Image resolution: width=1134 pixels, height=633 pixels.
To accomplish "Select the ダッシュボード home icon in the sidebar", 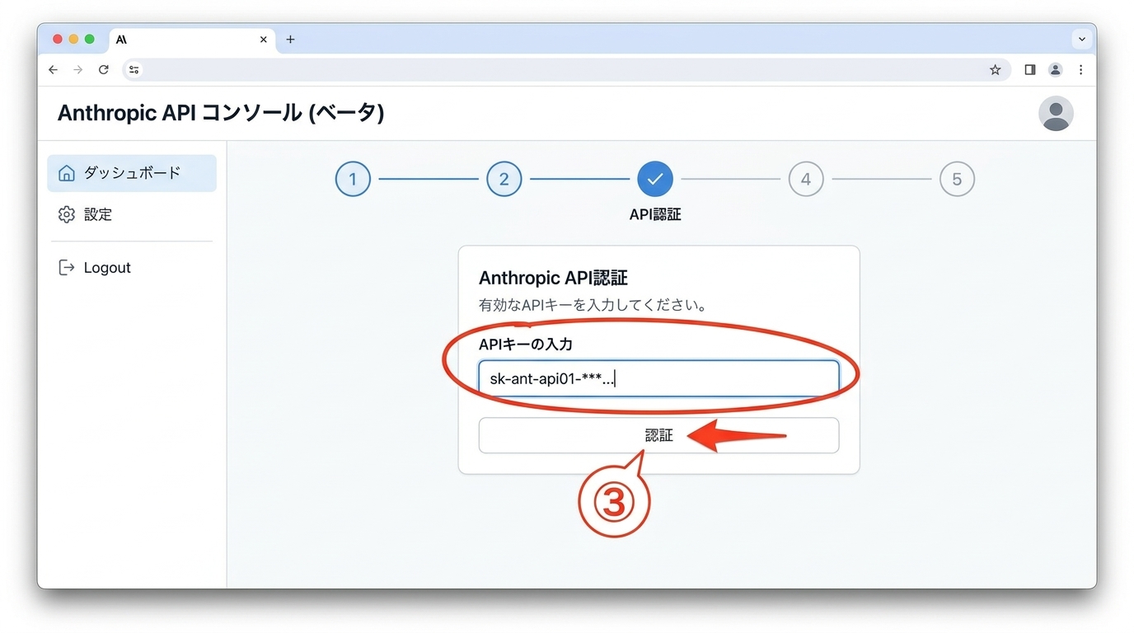I will pos(66,173).
